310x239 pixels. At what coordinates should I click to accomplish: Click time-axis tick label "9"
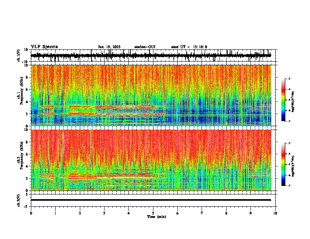pos(251,213)
